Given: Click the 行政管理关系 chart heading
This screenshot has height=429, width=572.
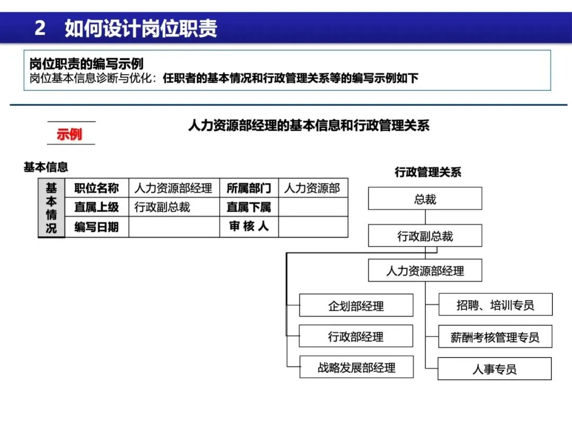Looking at the screenshot, I should click(x=428, y=172).
